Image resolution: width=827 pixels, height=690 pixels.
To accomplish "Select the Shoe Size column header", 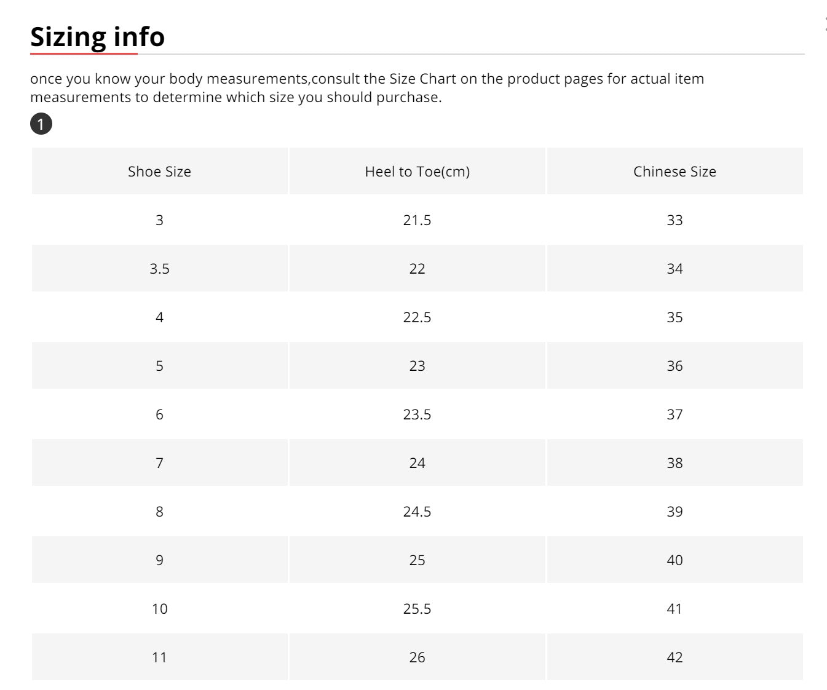I will tap(159, 172).
